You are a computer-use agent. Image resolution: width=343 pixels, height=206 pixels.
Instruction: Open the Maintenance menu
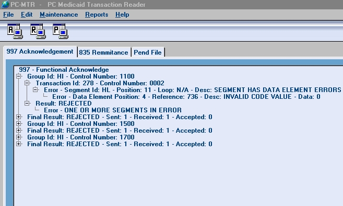[58, 15]
